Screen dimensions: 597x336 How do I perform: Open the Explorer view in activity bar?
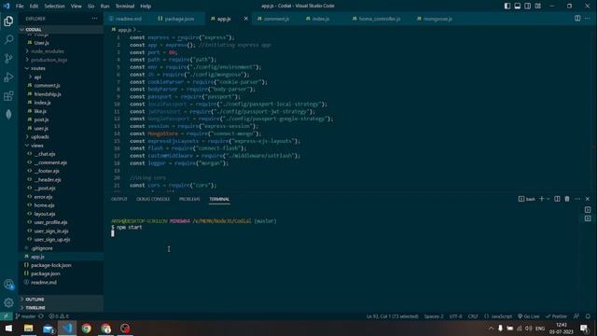[x=8, y=21]
